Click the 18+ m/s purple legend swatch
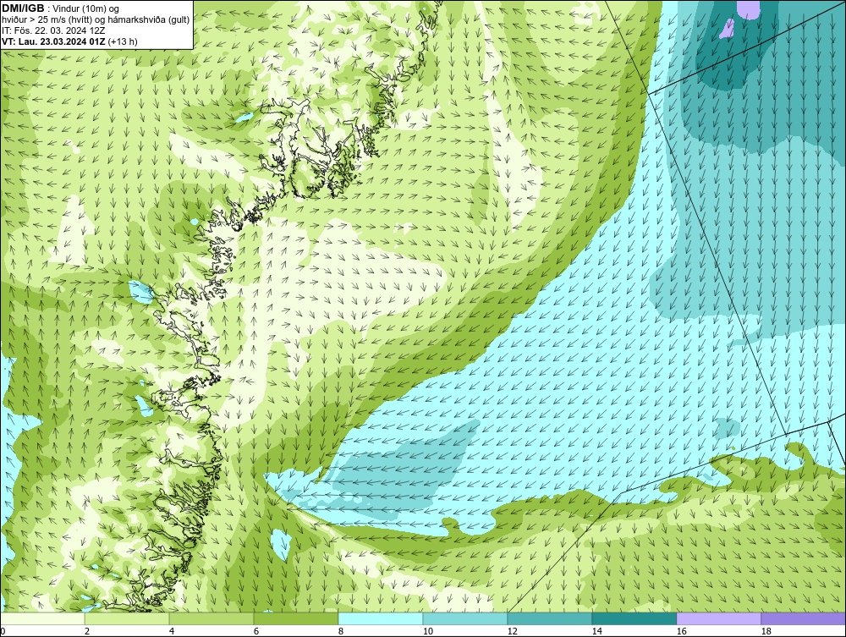846x637 pixels. point(803,618)
